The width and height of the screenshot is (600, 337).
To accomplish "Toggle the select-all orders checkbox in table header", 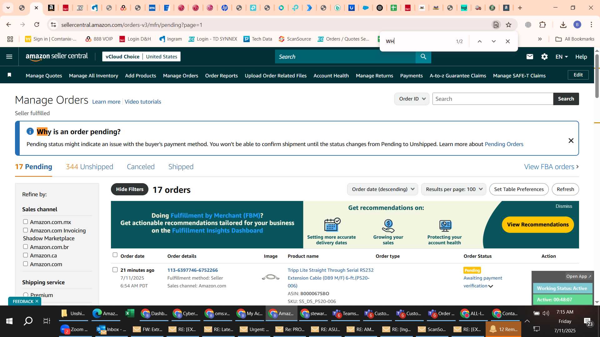I will [115, 255].
